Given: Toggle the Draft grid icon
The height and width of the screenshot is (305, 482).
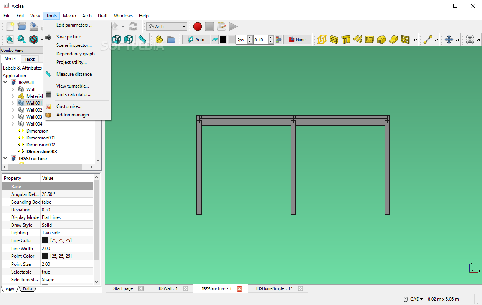Looking at the screenshot, I should pos(470,40).
